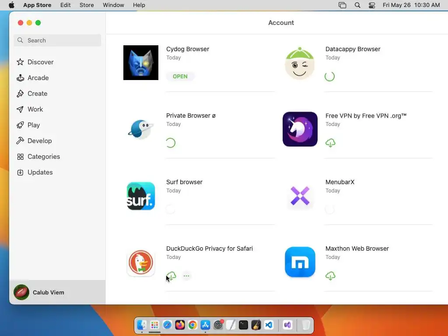This screenshot has height=336, width=448.
Task: Launch Google Chrome from the Dock
Action: click(192, 325)
